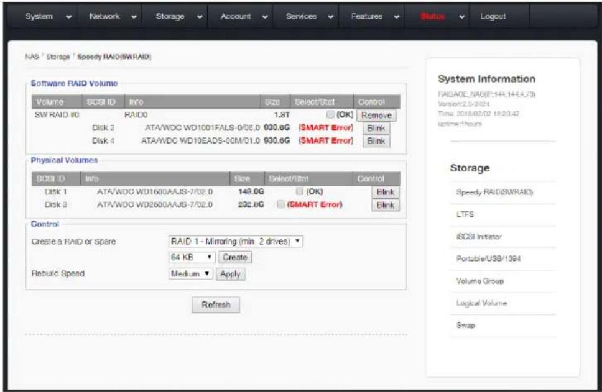Viewport: 602px width, 392px height.
Task: Expand Network menu chevron arrow
Action: (x=134, y=17)
